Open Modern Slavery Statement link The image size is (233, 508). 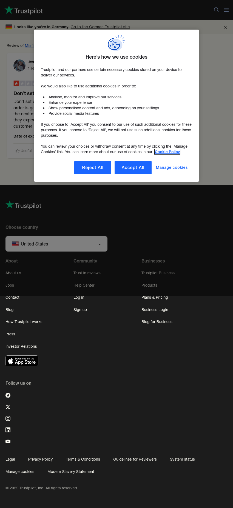click(71, 472)
